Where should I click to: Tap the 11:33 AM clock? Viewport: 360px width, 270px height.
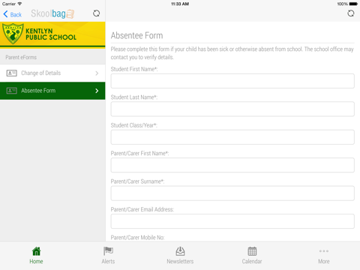click(180, 4)
